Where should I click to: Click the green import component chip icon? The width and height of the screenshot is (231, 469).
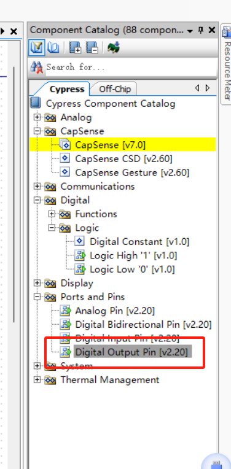click(x=114, y=47)
